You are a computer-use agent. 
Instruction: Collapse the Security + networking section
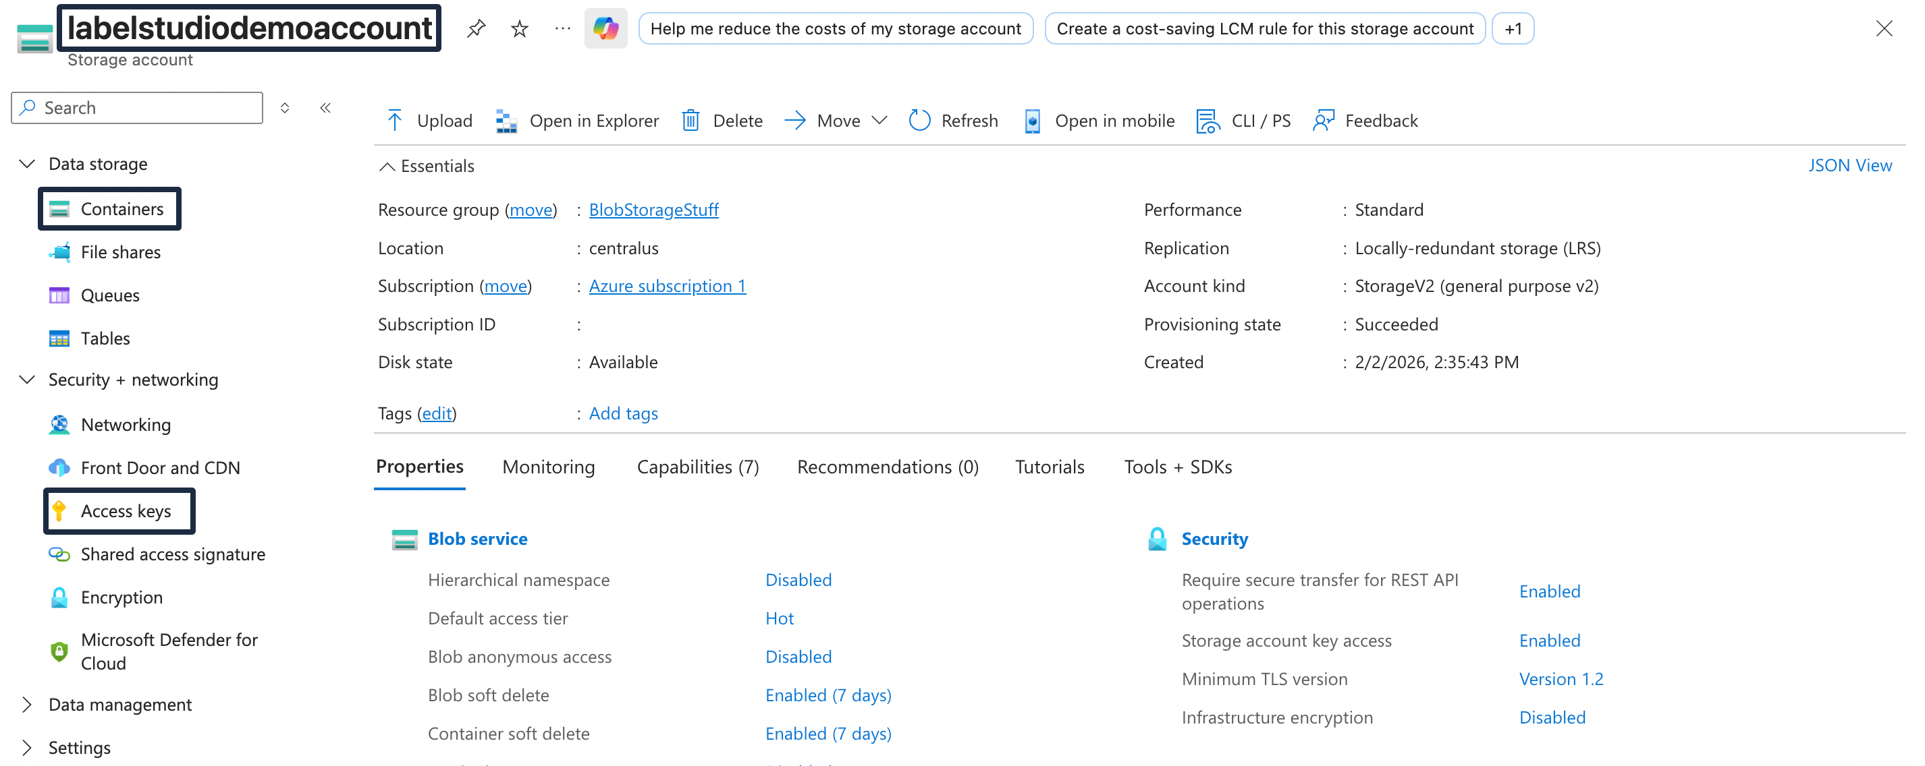pyautogui.click(x=27, y=379)
